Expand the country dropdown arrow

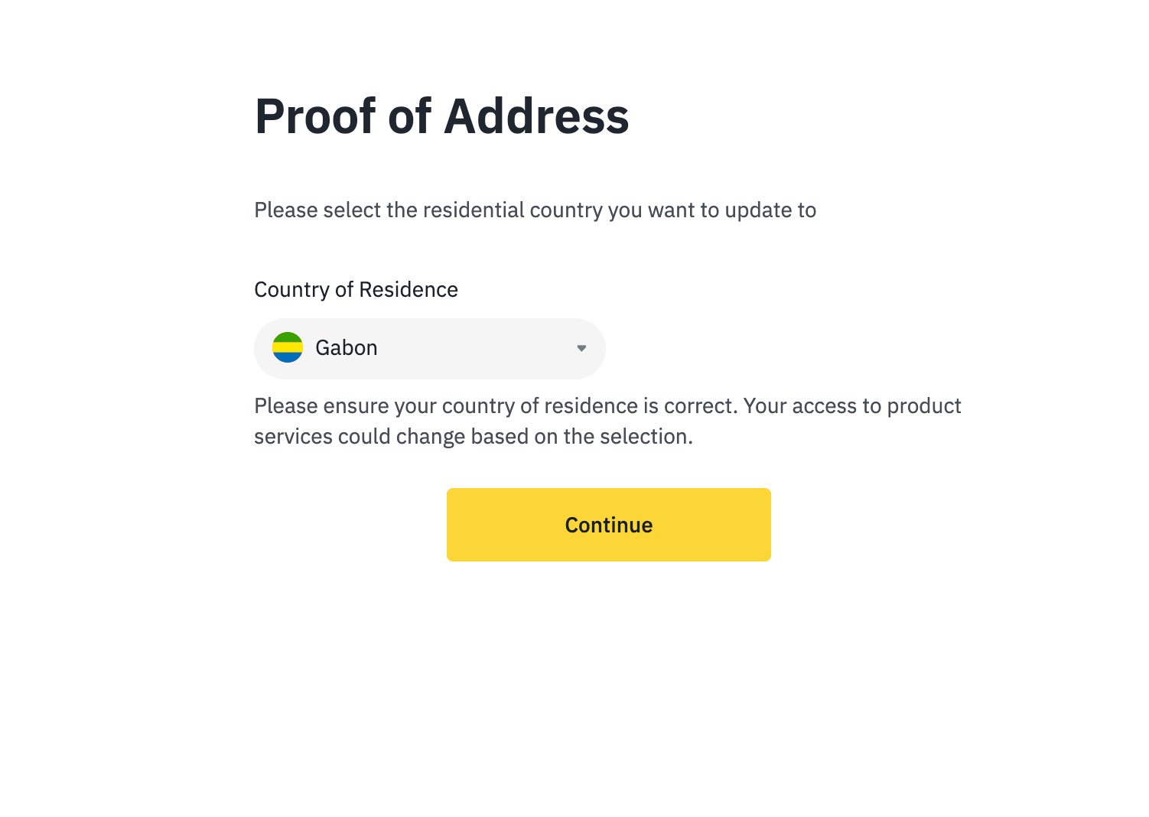(x=581, y=348)
